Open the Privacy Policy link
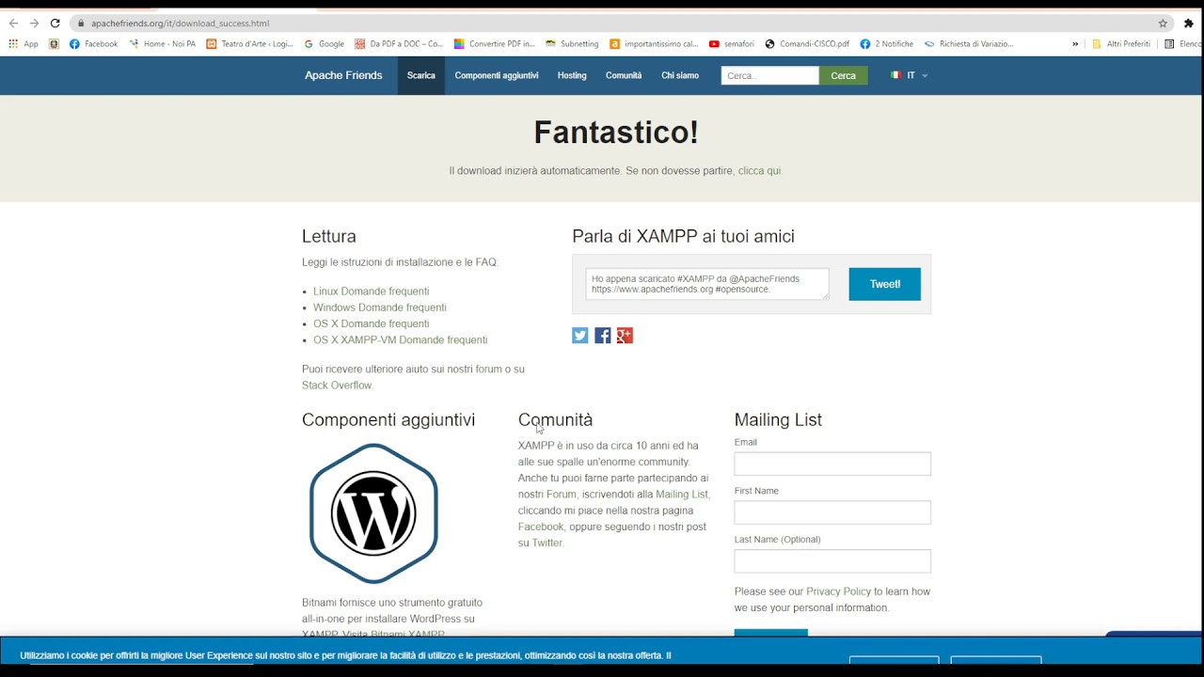 click(838, 591)
